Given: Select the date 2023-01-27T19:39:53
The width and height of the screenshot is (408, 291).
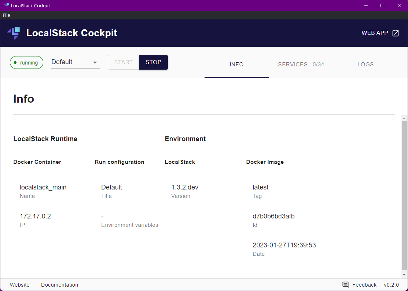Looking at the screenshot, I should coord(284,245).
